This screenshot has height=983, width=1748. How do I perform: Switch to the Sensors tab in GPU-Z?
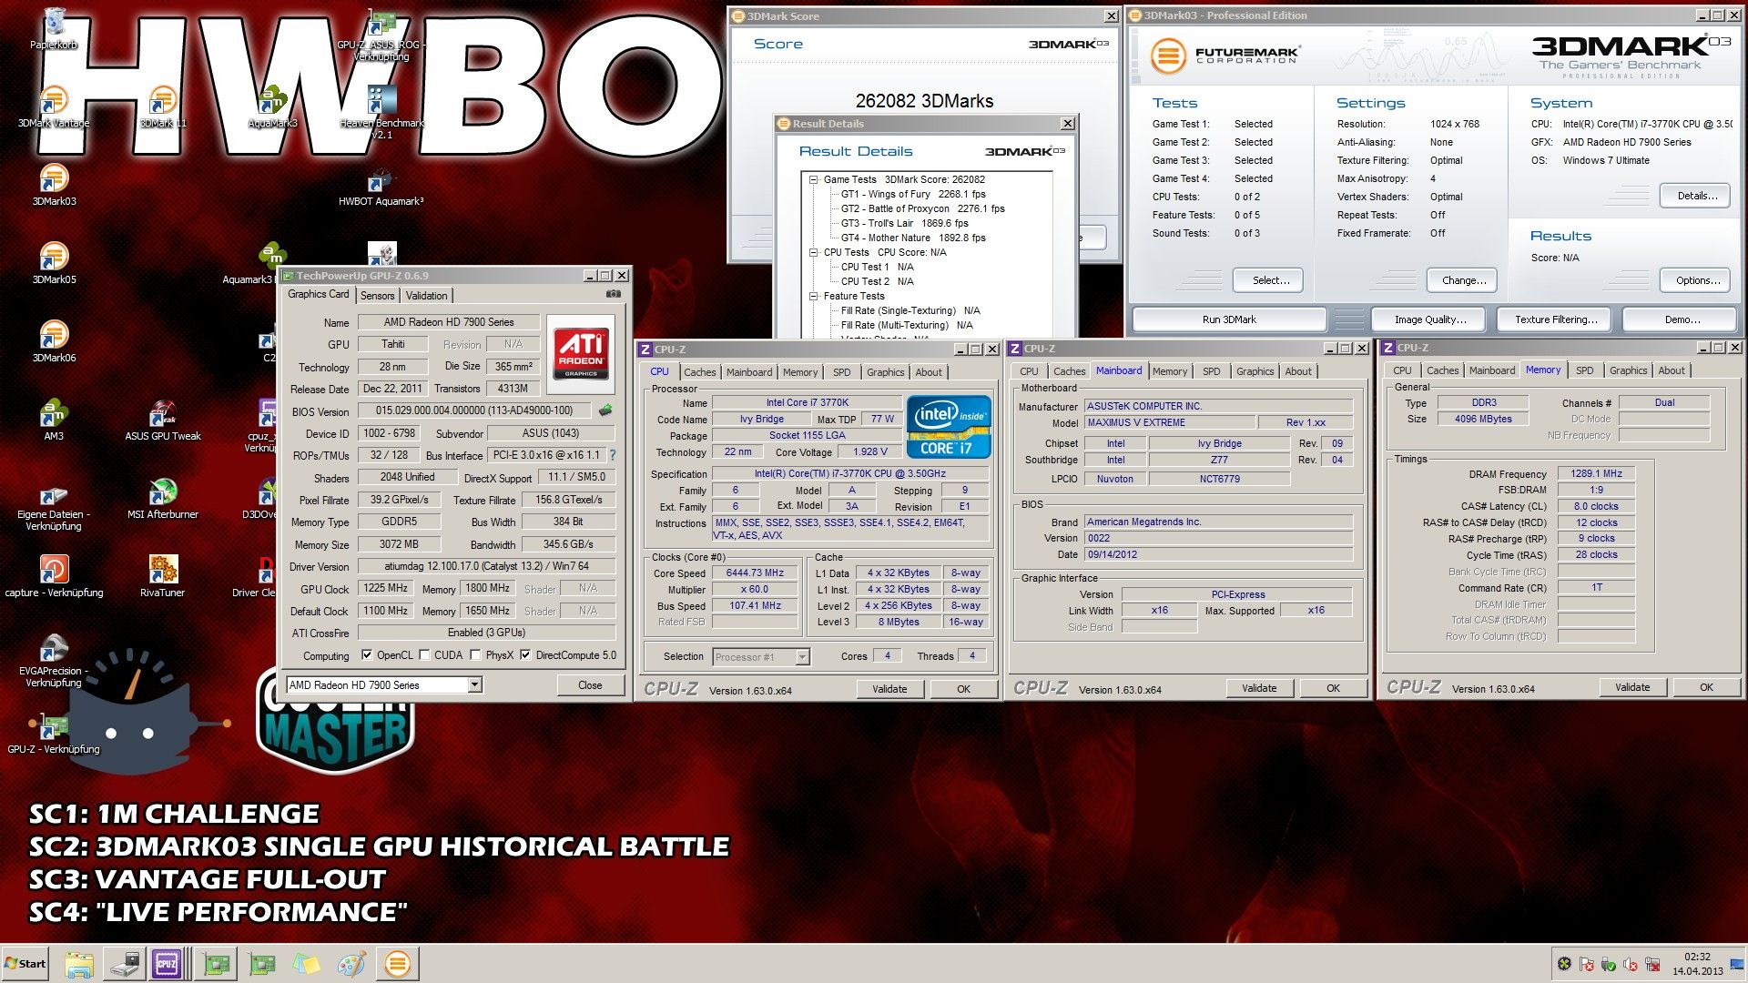377,296
